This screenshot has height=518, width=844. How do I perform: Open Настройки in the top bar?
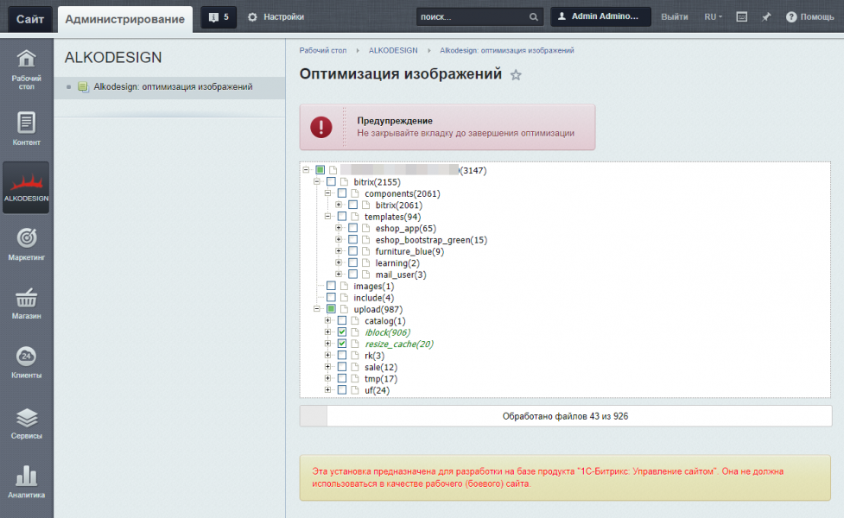click(x=275, y=17)
